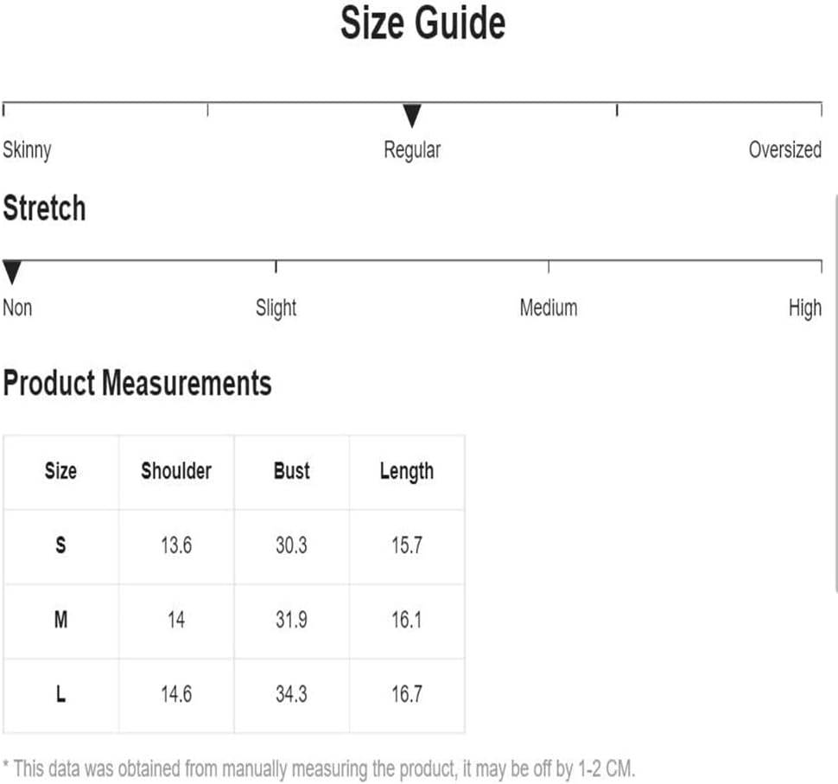
Task: Select the S size row label
Action: coord(61,546)
